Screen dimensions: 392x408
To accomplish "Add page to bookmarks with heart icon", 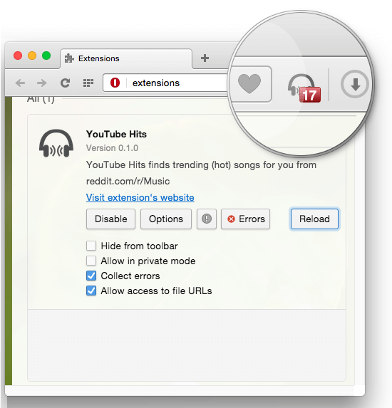I will (x=249, y=84).
